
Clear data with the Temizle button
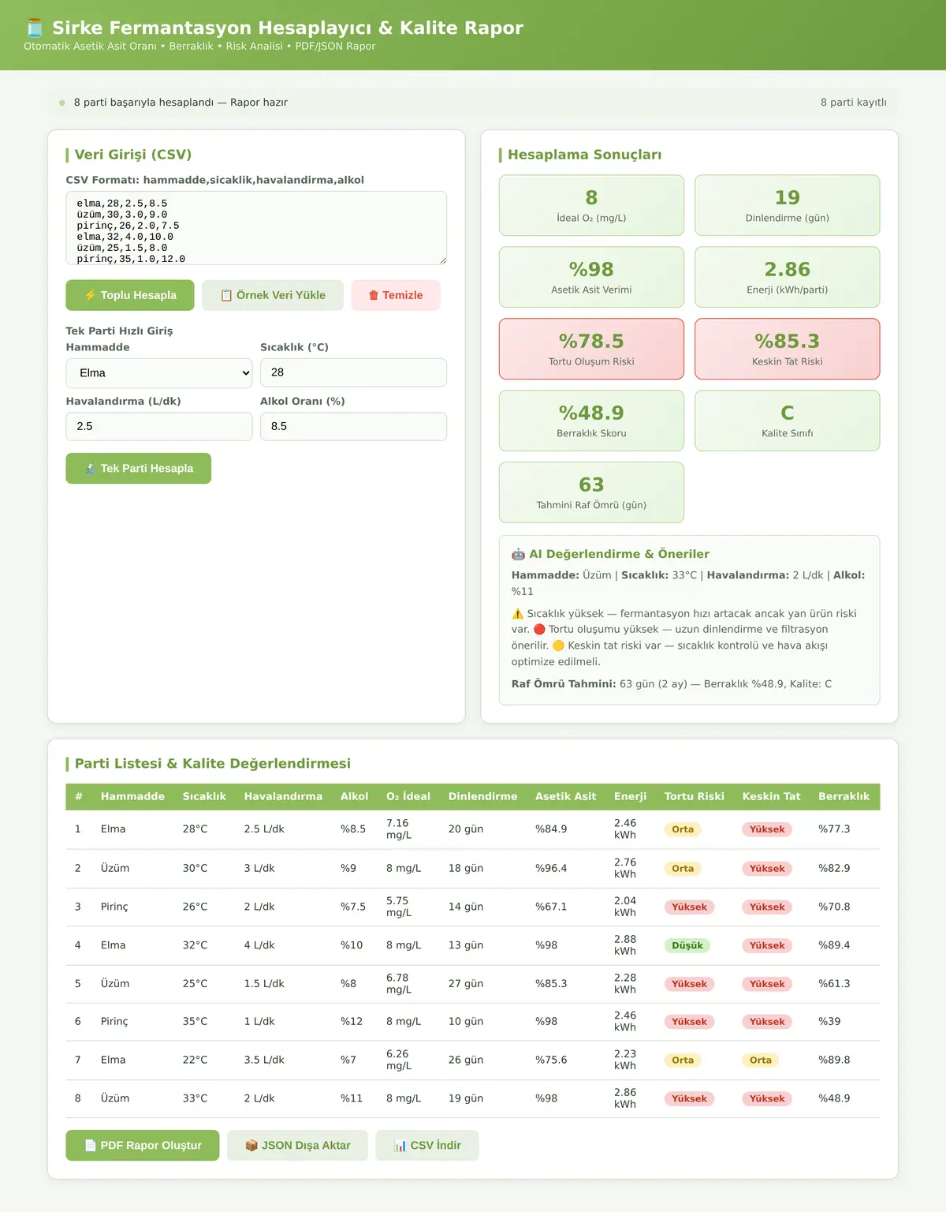pyautogui.click(x=396, y=295)
